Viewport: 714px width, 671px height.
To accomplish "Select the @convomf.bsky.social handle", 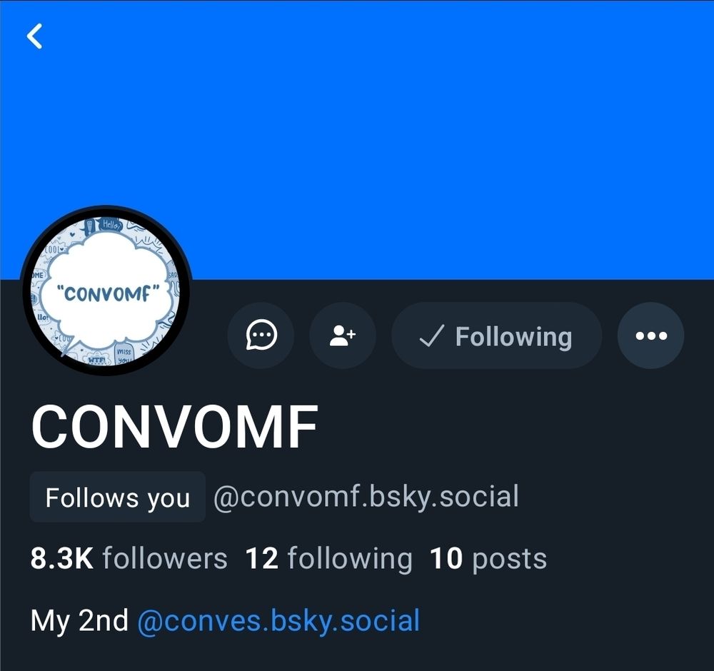I will point(366,497).
